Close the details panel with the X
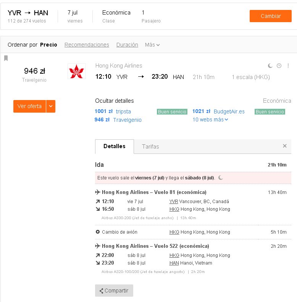The width and height of the screenshot is (297, 302). pyautogui.click(x=285, y=146)
